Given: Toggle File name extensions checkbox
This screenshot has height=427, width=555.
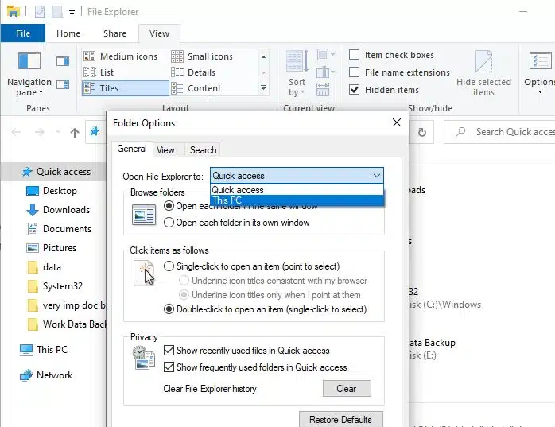Looking at the screenshot, I should click(x=355, y=72).
